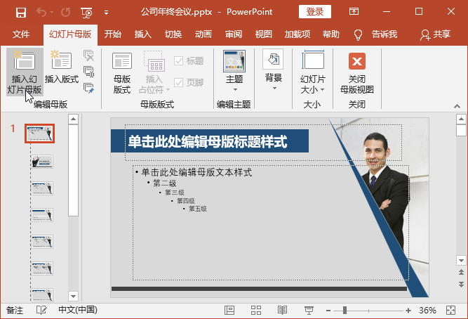Click the 共享 share button
This screenshot has width=468, height=319.
[x=435, y=34]
